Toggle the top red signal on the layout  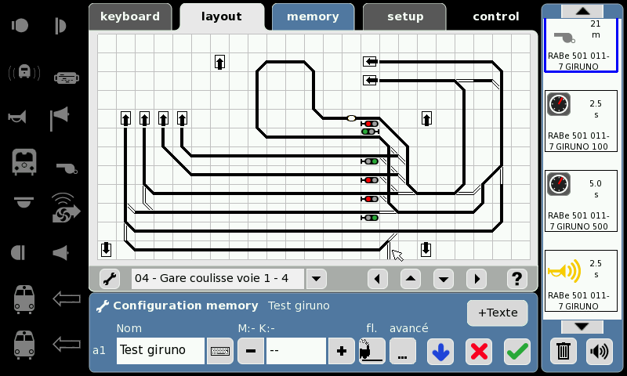coord(370,124)
